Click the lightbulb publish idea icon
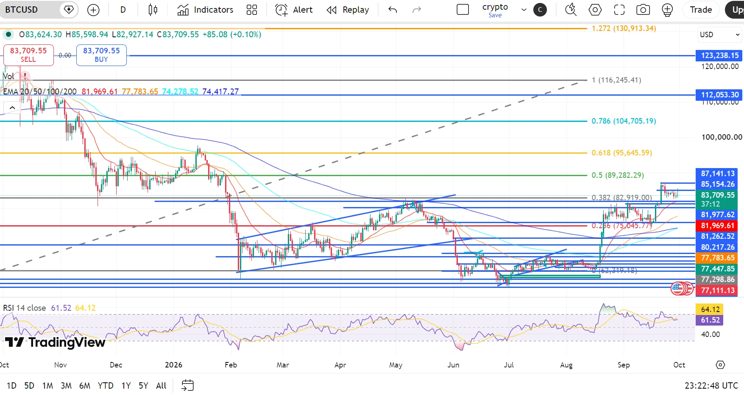This screenshot has height=395, width=744. pyautogui.click(x=667, y=10)
